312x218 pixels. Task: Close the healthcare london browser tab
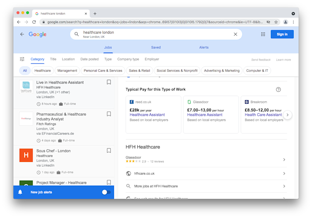(86, 14)
